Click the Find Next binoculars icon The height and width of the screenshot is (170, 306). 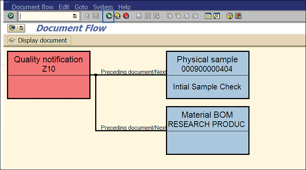pyautogui.click(x=156, y=16)
